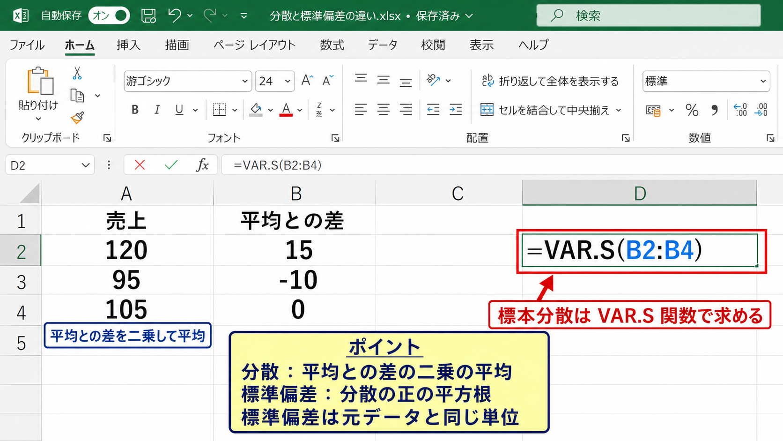Viewport: 783px width, 441px height.
Task: Expand merge and center dropdown arrow
Action: [619, 110]
